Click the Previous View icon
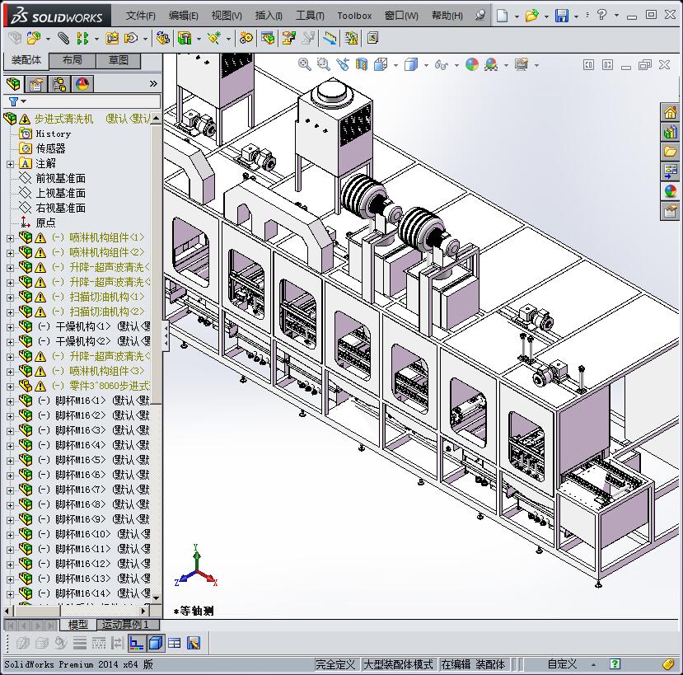683x675 pixels. 343,64
